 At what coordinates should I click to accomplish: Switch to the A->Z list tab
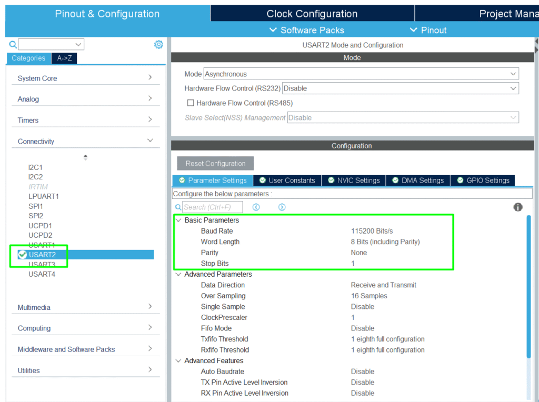coord(64,58)
